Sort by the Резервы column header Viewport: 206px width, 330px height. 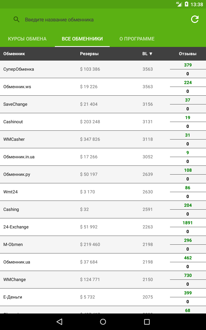pos(89,54)
